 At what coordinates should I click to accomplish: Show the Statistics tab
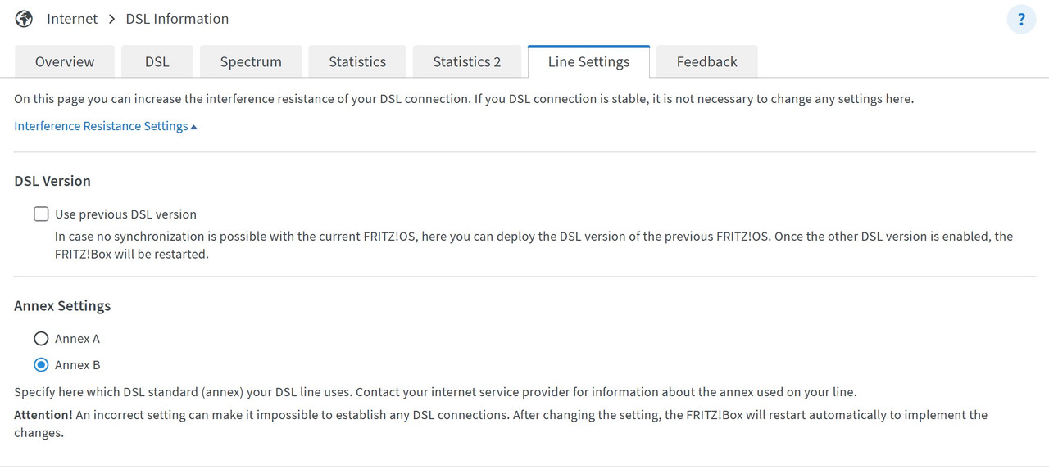[357, 62]
